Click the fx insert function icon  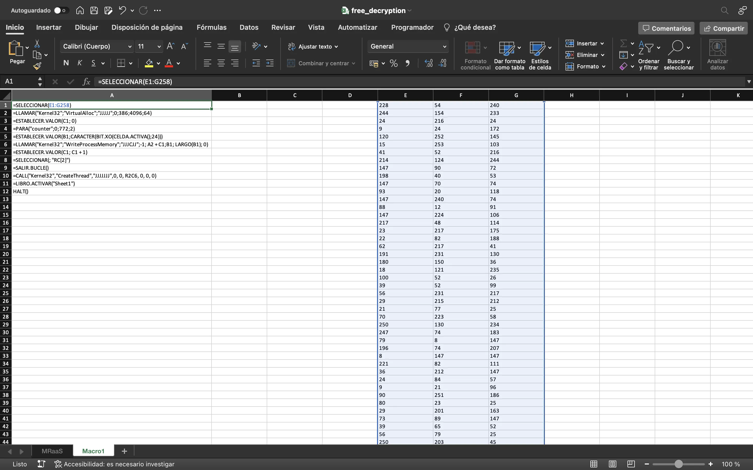[x=86, y=81]
